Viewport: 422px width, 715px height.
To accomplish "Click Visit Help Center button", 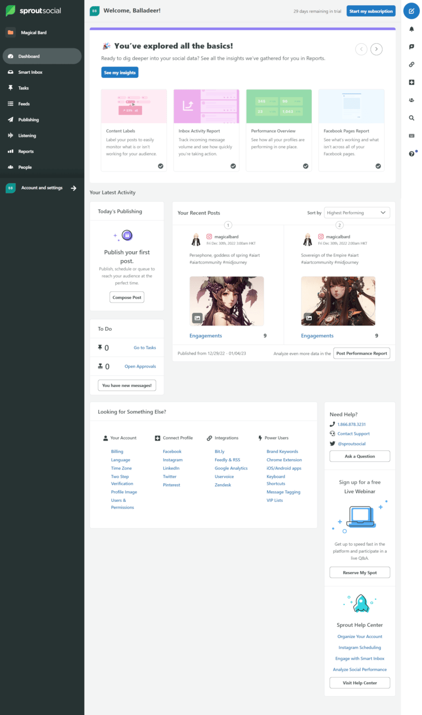I will tap(360, 683).
